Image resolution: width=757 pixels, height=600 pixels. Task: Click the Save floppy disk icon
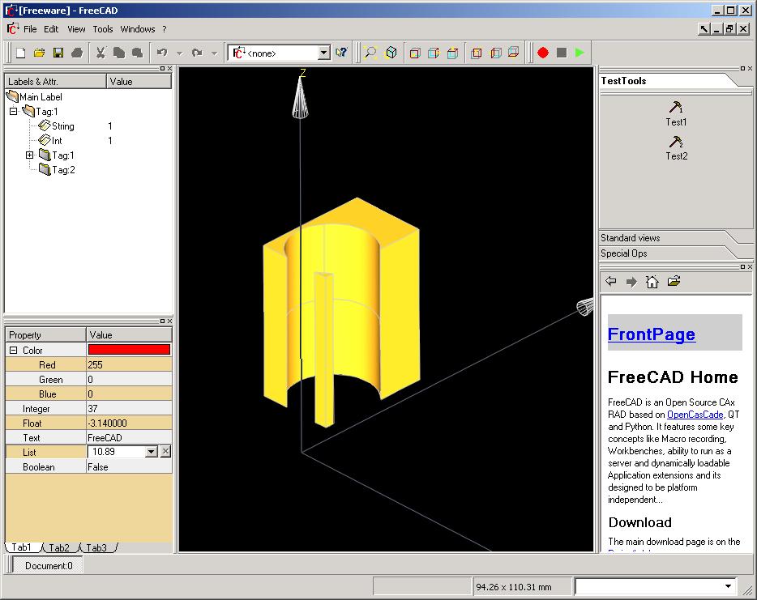point(58,53)
